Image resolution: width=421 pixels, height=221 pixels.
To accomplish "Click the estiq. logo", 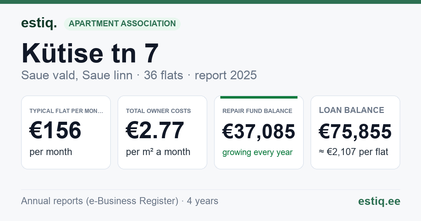I will 39,23.
